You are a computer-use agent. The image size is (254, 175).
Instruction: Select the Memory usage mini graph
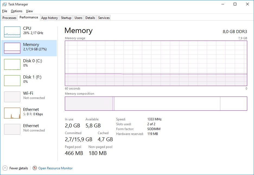pyautogui.click(x=12, y=48)
